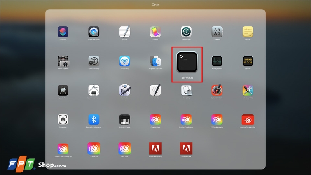Screen dimensions: 311x175
Task: Open the Console app
Action: coord(248,61)
